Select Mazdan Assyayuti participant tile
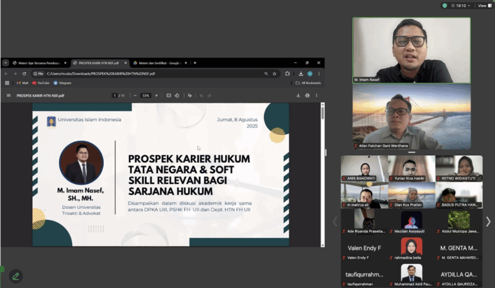 tap(412, 221)
